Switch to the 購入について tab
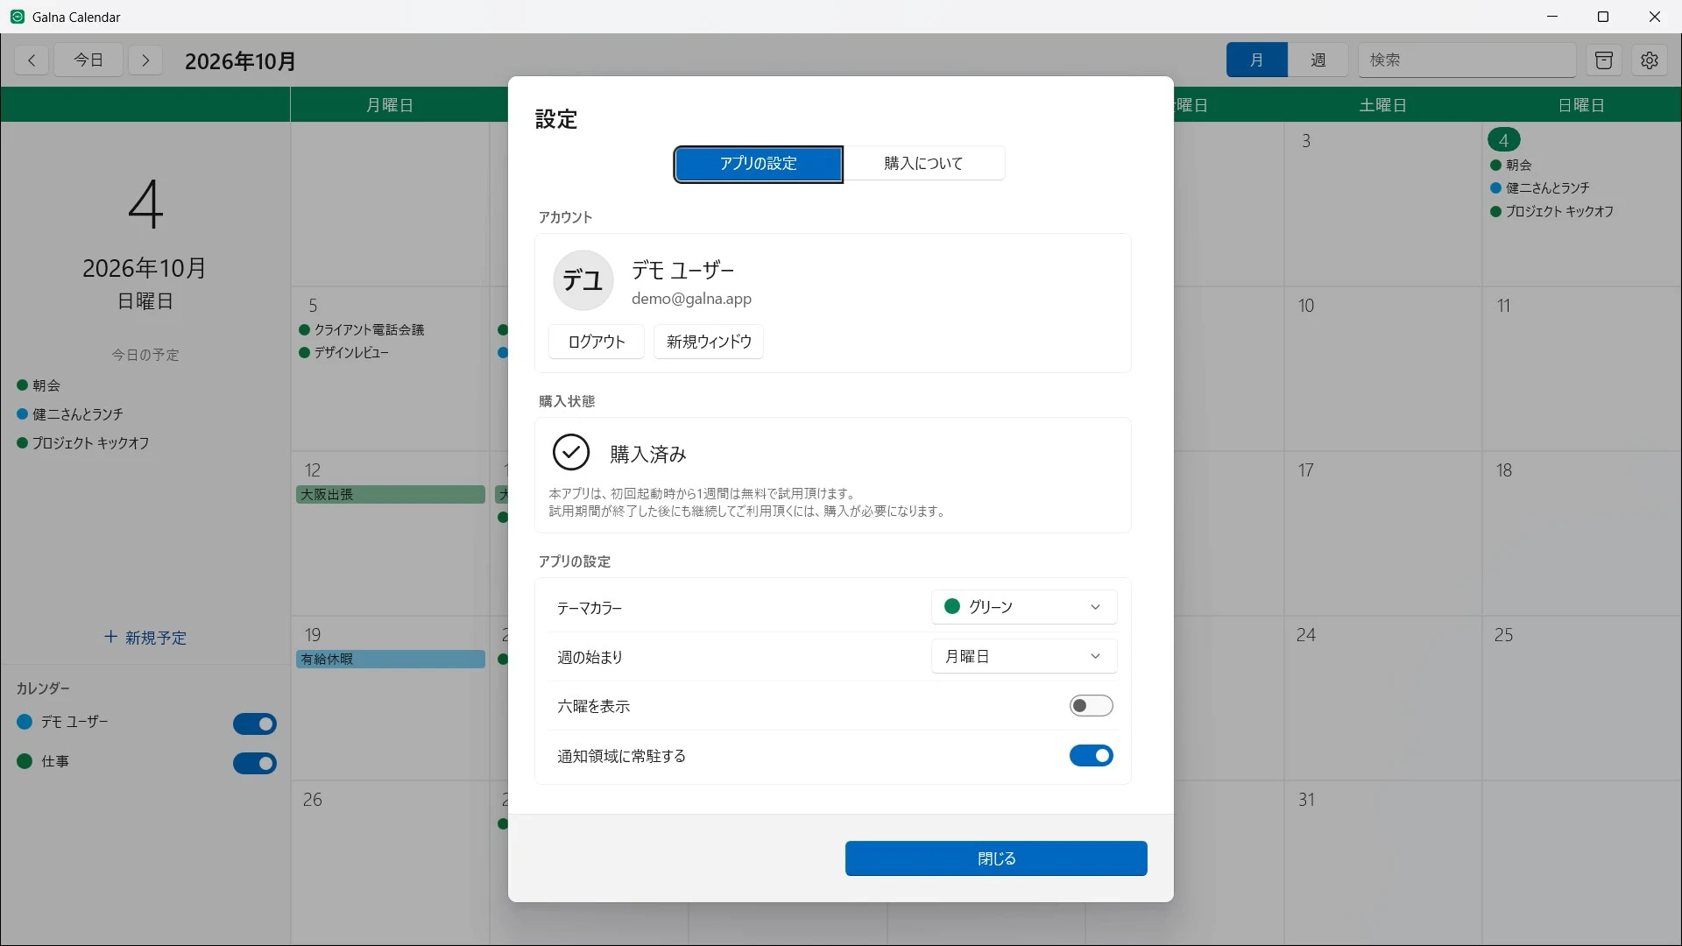The image size is (1682, 946). [x=923, y=164]
